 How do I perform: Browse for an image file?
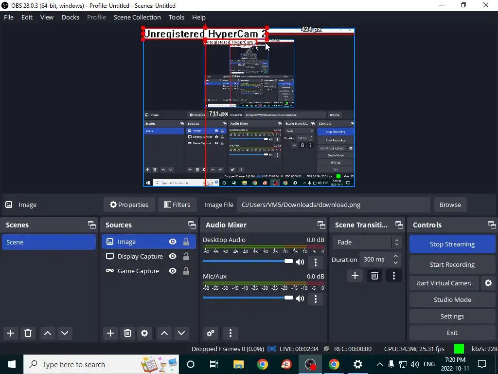click(450, 205)
